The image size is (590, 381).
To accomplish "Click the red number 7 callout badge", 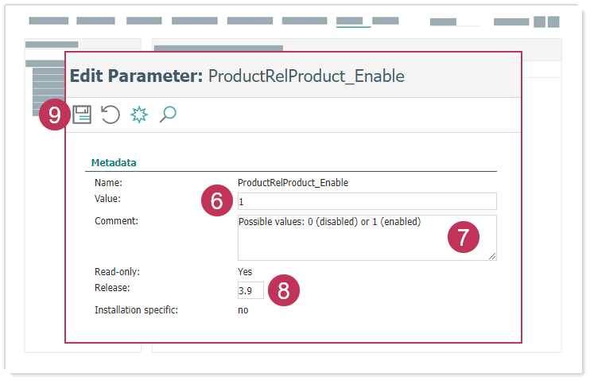I will click(x=464, y=237).
